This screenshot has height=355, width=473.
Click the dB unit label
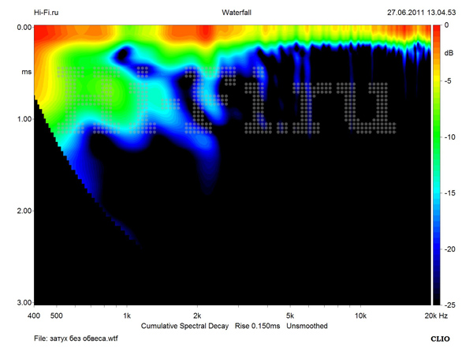(x=449, y=53)
